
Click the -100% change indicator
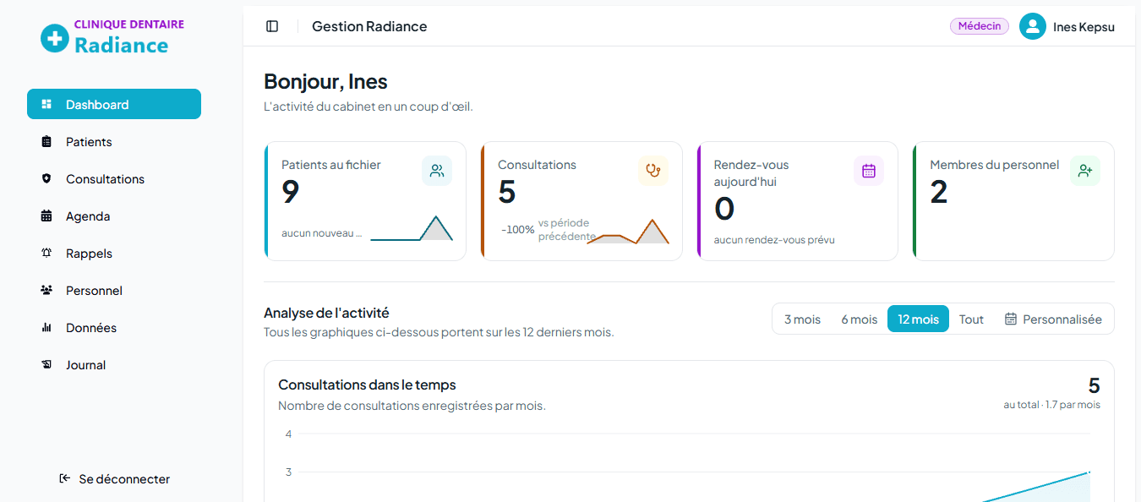(517, 229)
